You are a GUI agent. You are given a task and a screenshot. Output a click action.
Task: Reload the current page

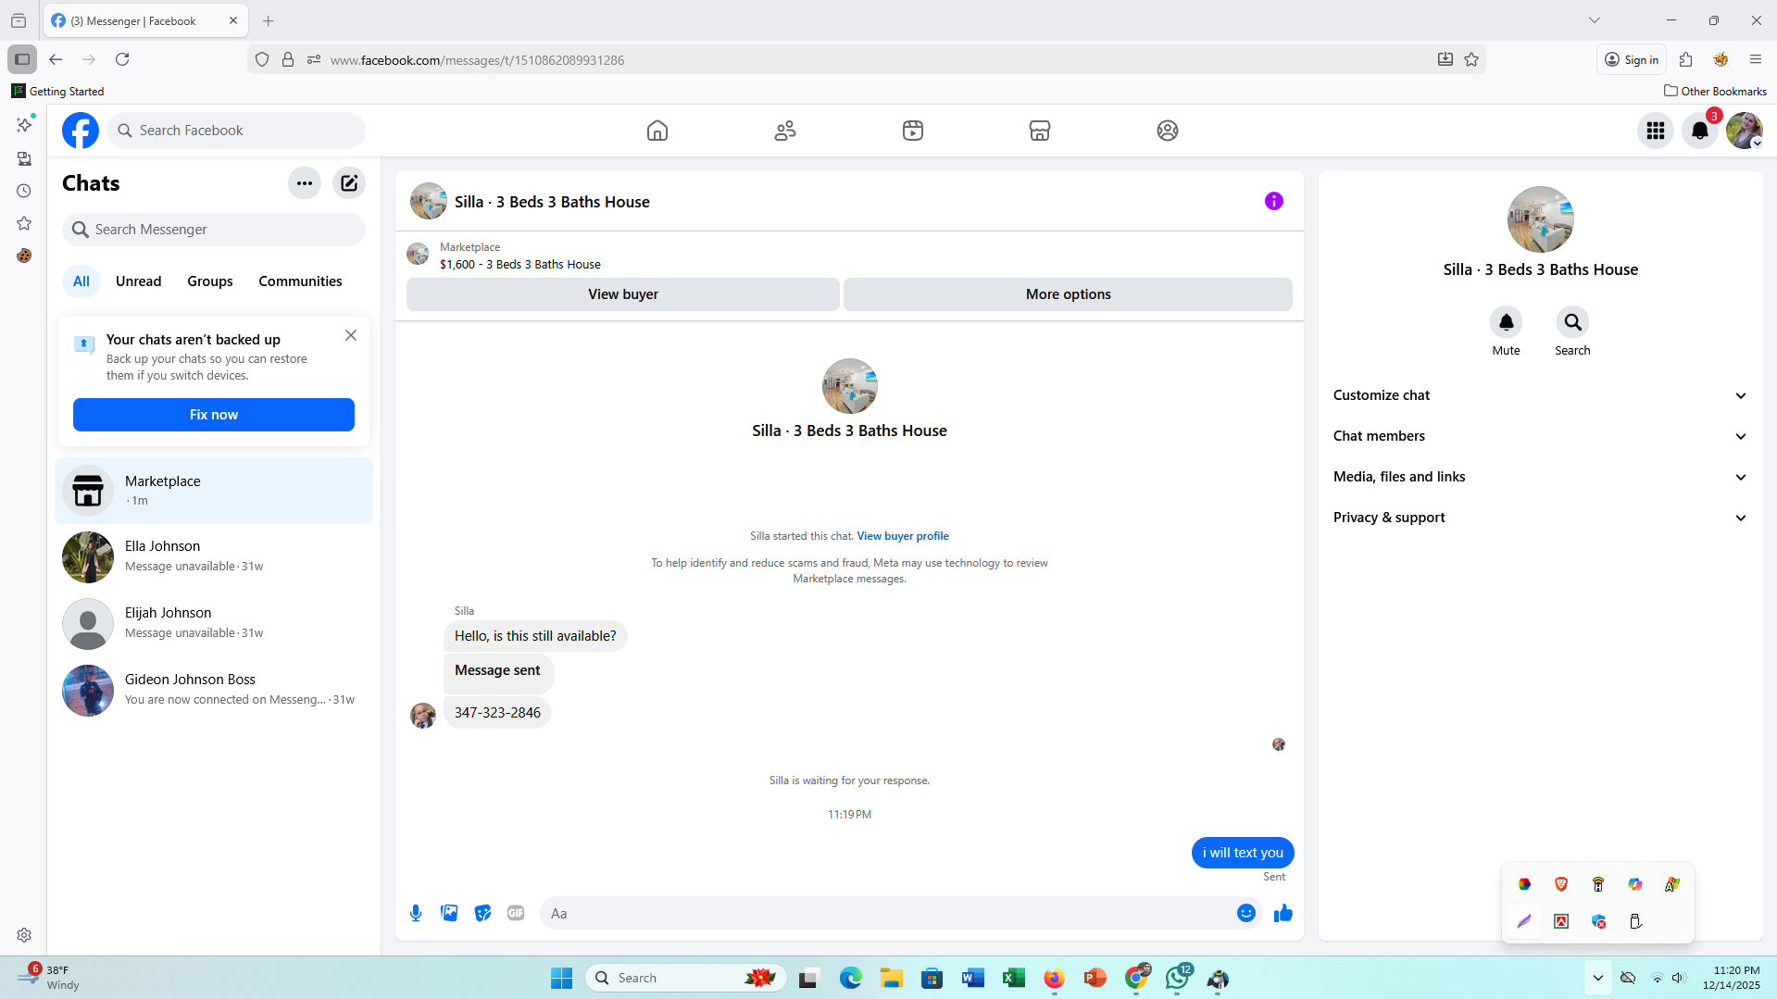coord(122,59)
